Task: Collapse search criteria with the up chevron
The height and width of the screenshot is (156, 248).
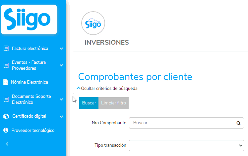Action: click(x=79, y=88)
